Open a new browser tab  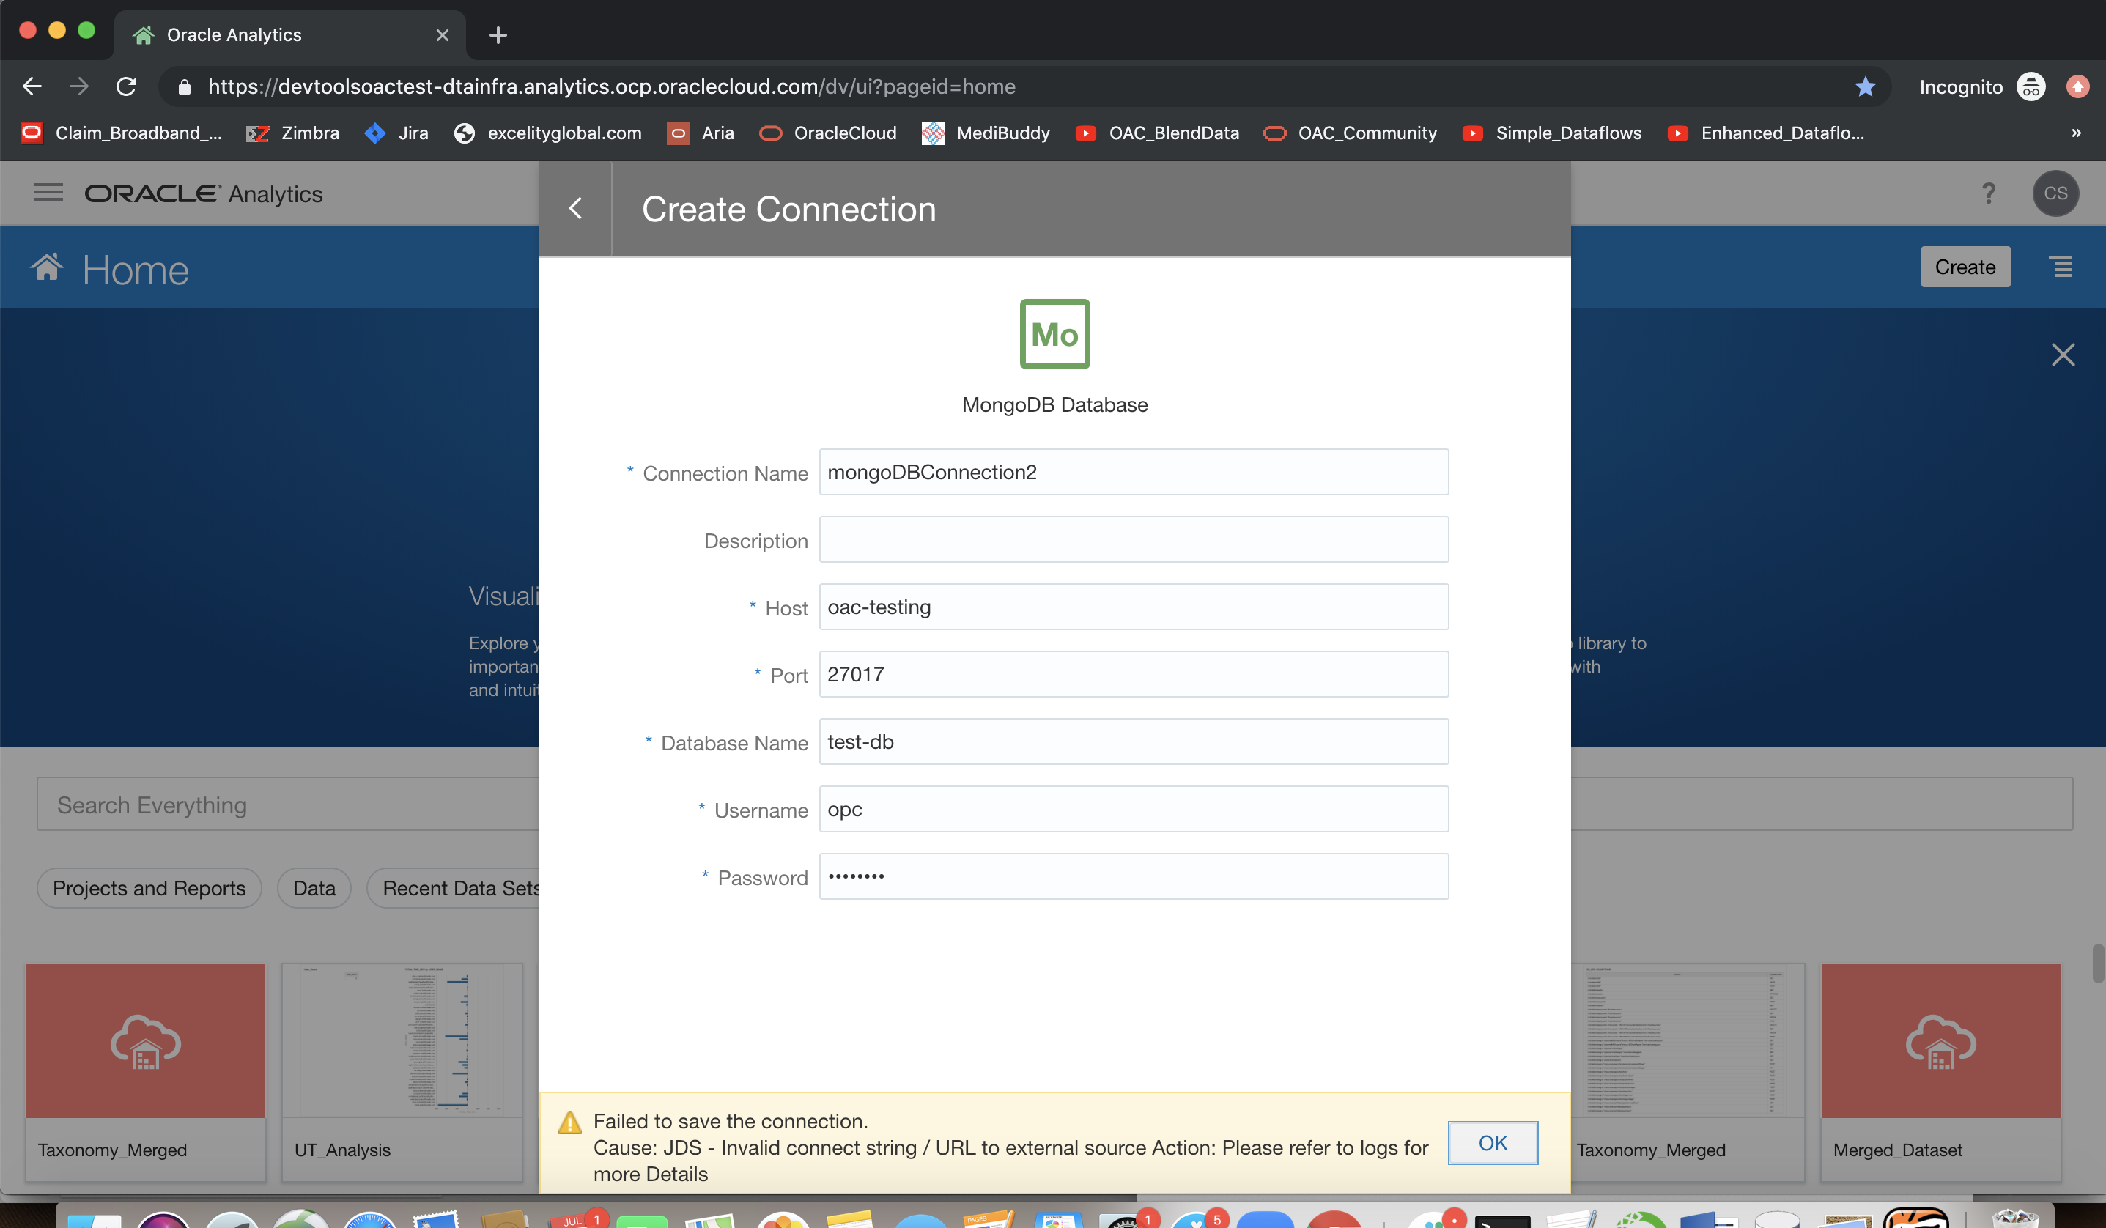pyautogui.click(x=498, y=35)
